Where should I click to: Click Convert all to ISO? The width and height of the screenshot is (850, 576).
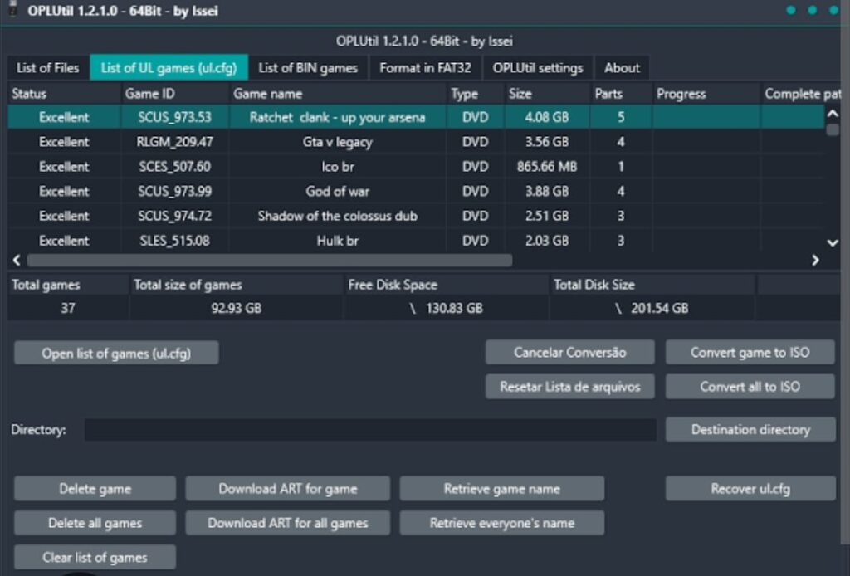coord(750,386)
